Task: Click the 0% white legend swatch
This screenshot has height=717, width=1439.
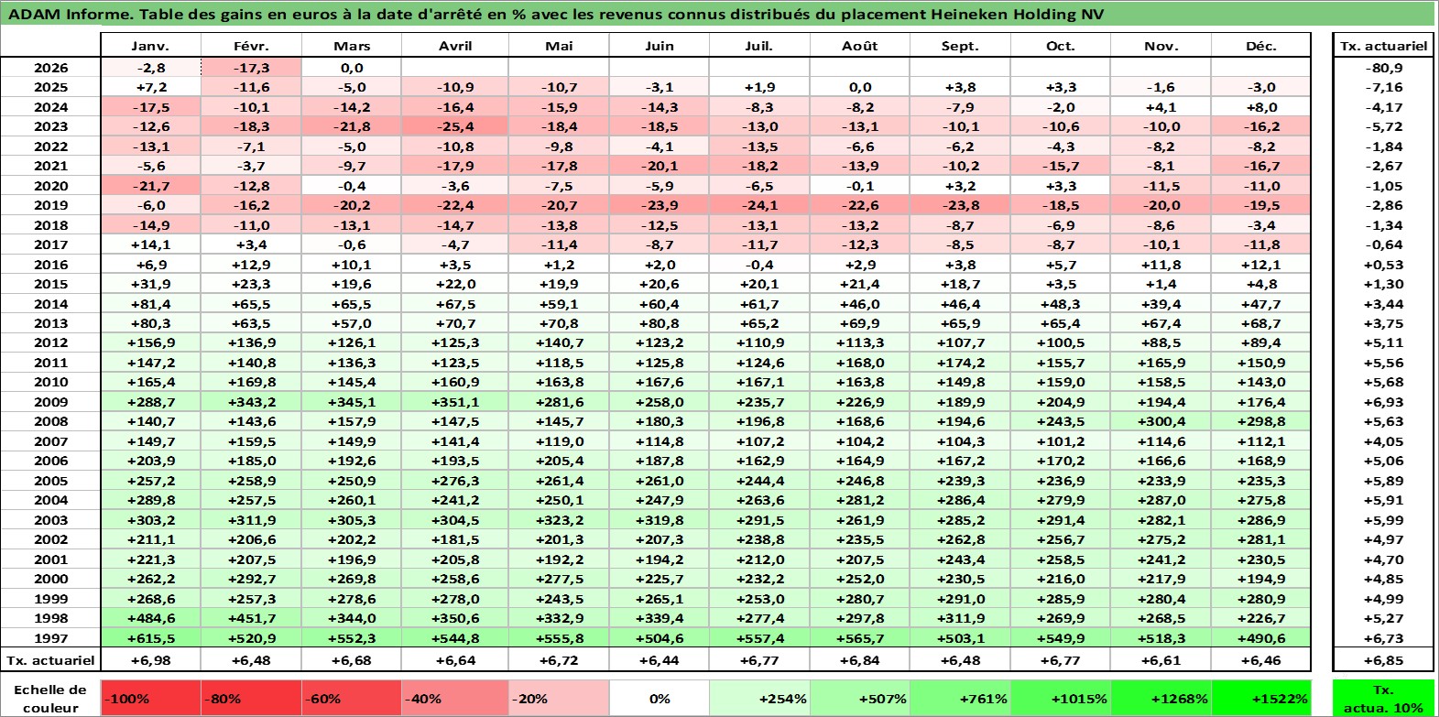Action: (660, 698)
